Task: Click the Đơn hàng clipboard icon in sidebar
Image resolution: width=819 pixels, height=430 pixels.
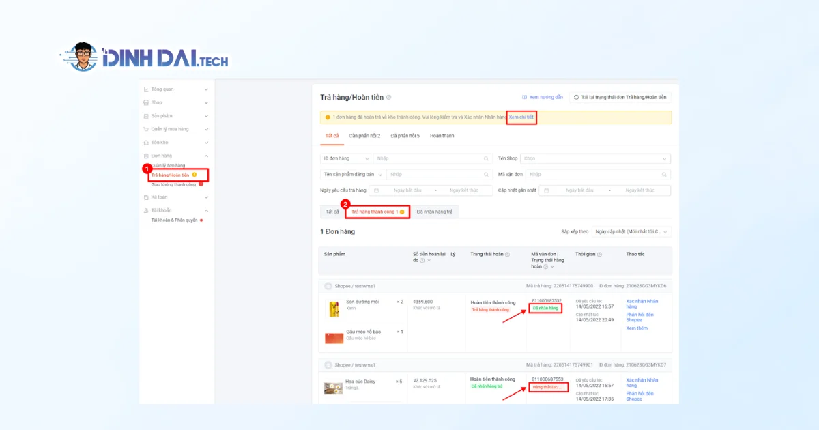Action: 146,156
